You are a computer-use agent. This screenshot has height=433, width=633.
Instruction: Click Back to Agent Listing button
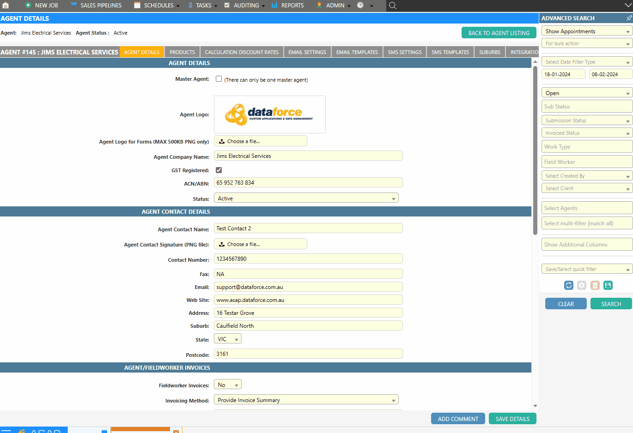499,33
